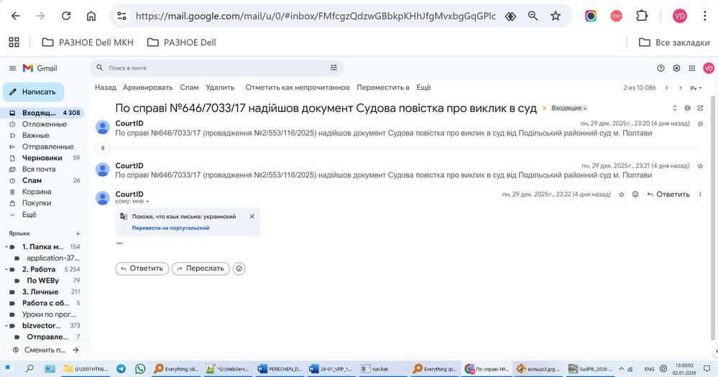Screen dimensions: 718x377
Task: Open Google apps grid
Action: tap(692, 68)
